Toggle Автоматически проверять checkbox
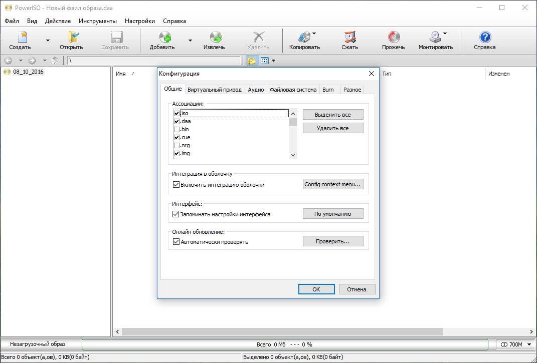The width and height of the screenshot is (537, 363). click(176, 242)
